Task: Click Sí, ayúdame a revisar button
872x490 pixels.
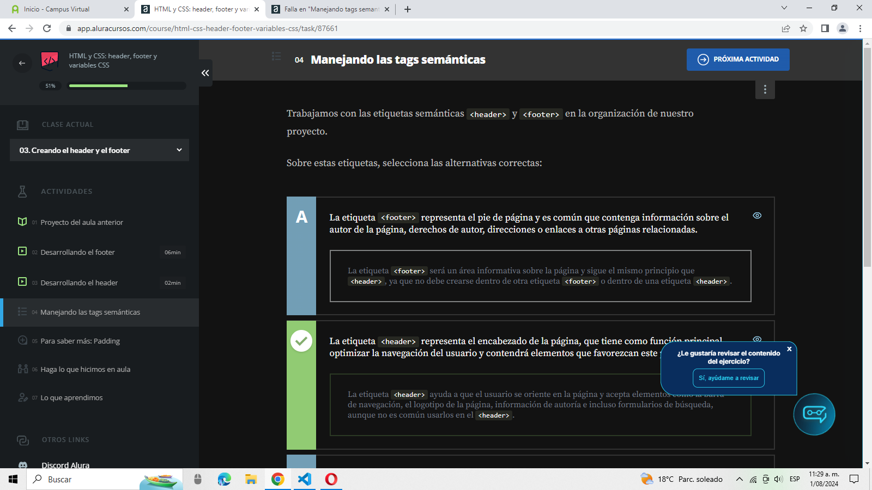Action: 729,378
